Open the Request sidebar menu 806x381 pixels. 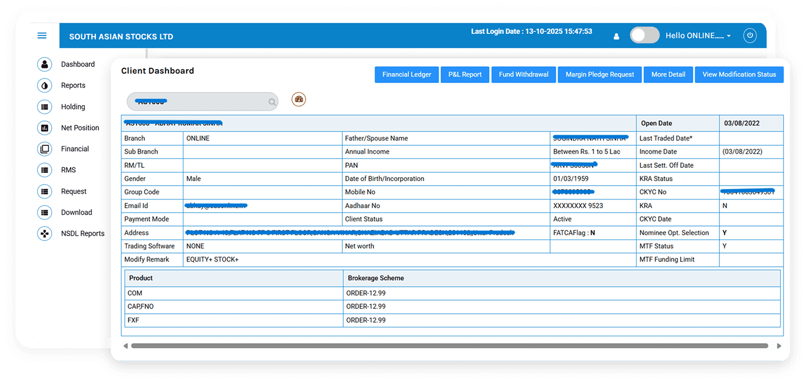[74, 192]
